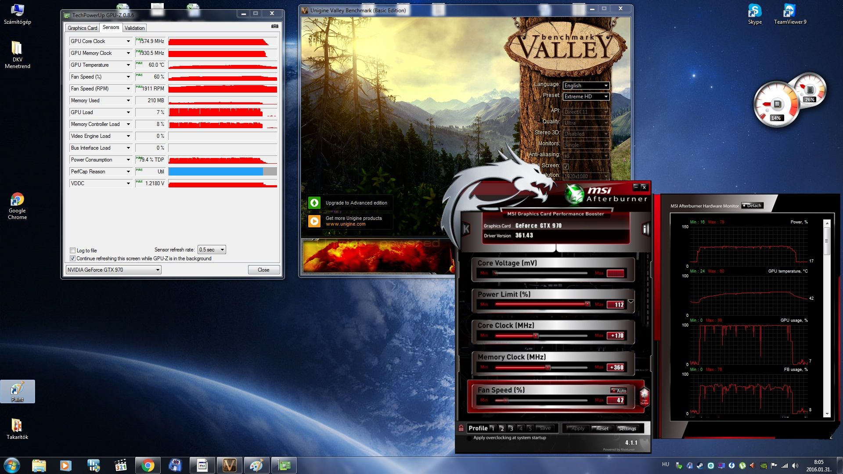The height and width of the screenshot is (474, 843).
Task: Open the Valley Language dropdown
Action: 586,86
